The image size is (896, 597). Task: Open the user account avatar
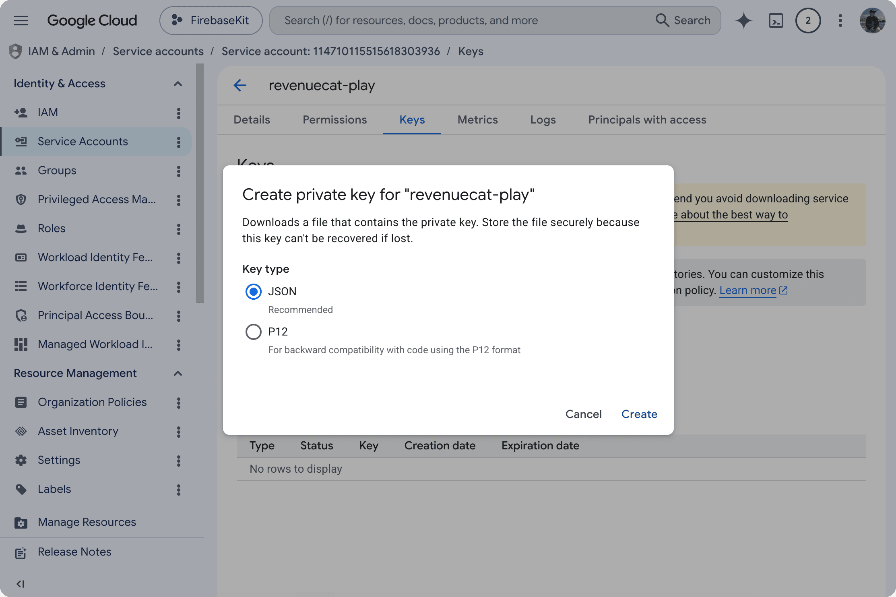coord(872,21)
